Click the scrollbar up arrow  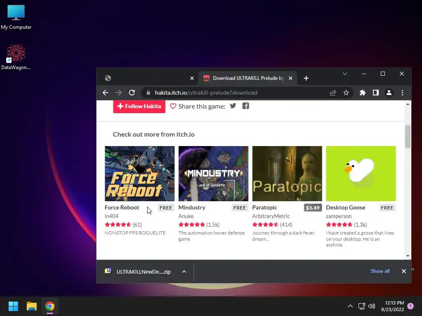(x=408, y=104)
